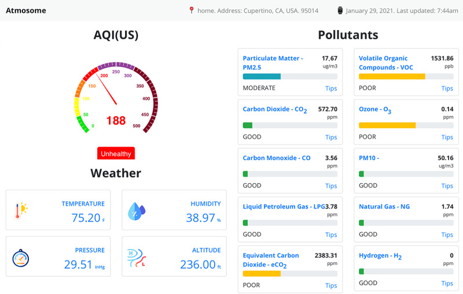Open Tips for Volatile Organic Compounds

pos(447,88)
